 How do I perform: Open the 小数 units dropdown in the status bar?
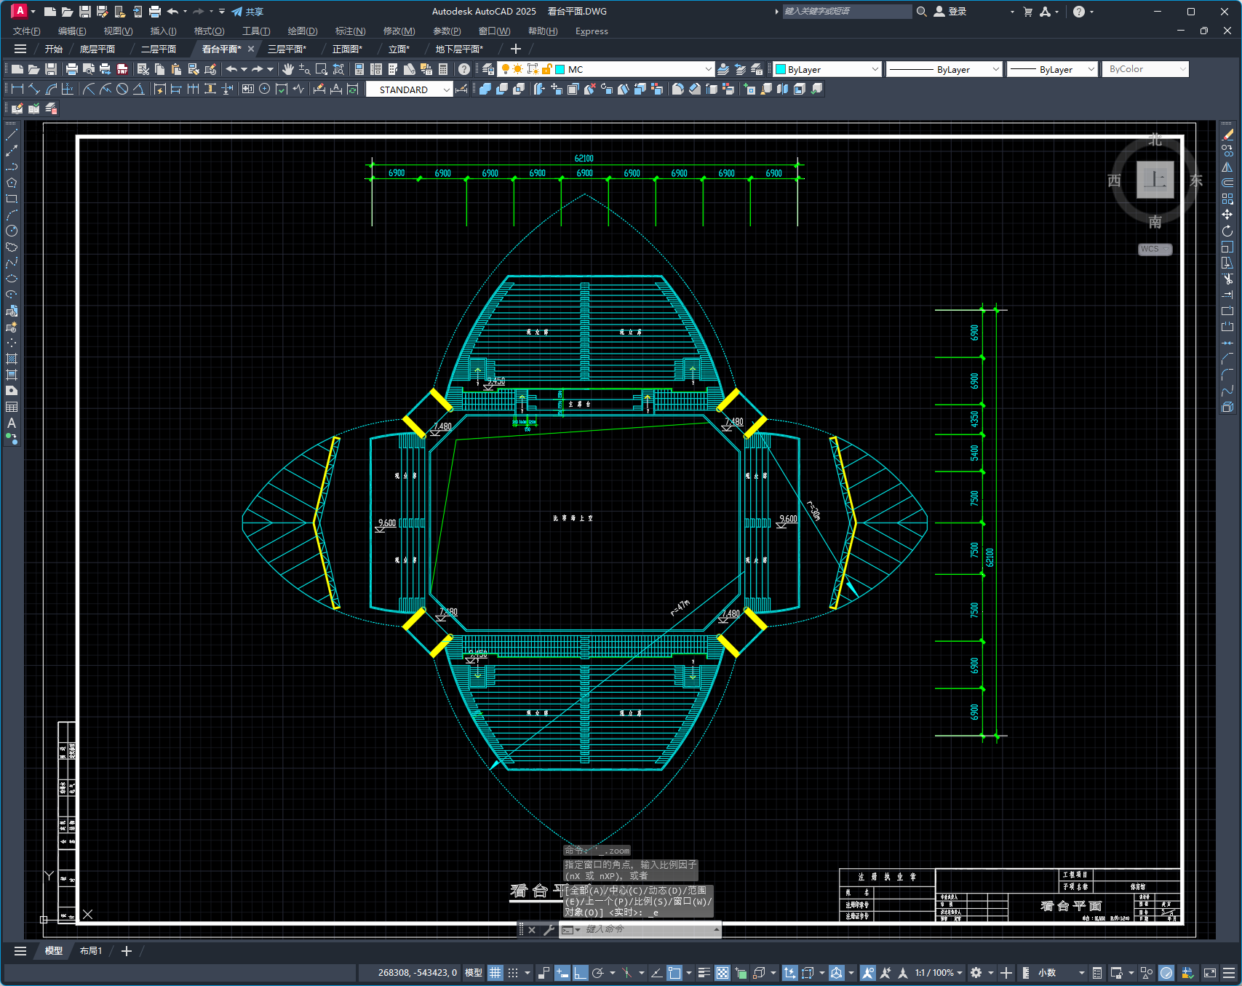pos(1061,973)
